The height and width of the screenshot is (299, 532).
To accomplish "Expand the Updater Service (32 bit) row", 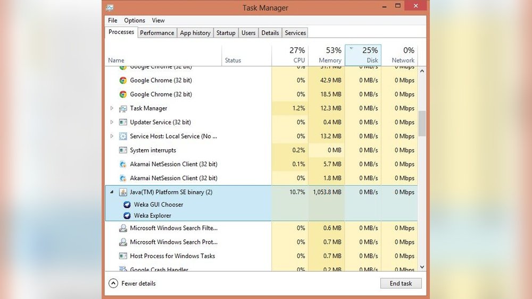I will tap(112, 122).
